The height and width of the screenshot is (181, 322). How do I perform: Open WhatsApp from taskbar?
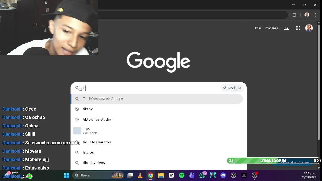coord(203,175)
